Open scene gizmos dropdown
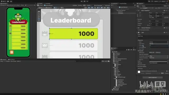The width and height of the screenshot is (169, 95). (108, 8)
